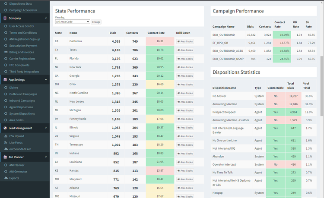Collapse the Company section chevron
This screenshot has width=324, height=198.
coord(46,18)
